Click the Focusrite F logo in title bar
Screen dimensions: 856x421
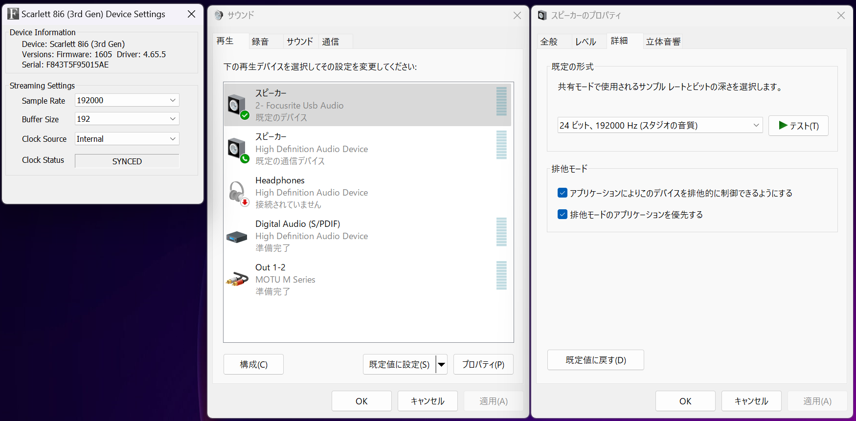(13, 14)
